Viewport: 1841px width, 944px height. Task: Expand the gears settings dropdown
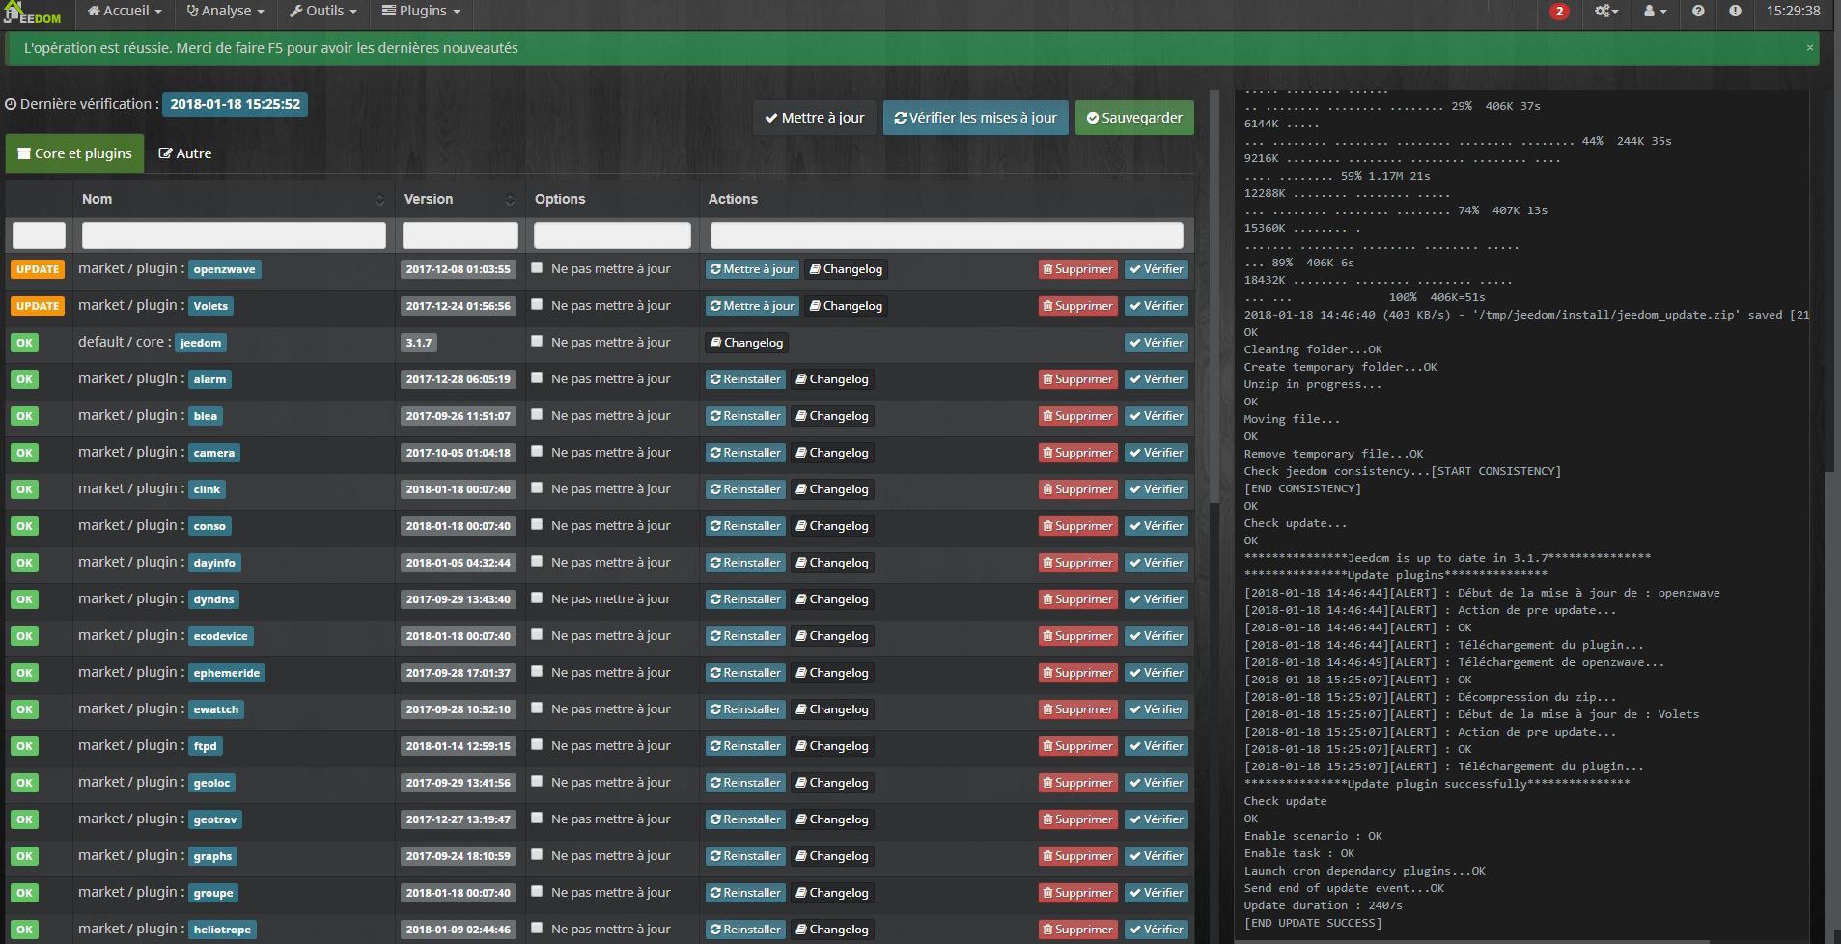(1606, 12)
